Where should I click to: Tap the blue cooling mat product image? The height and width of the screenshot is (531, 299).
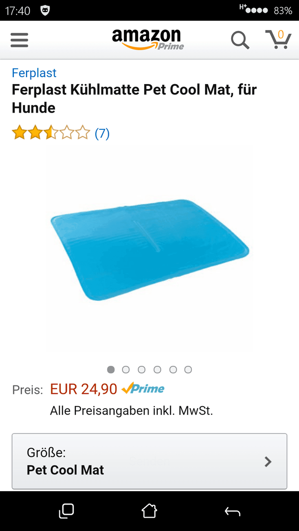coord(149,250)
